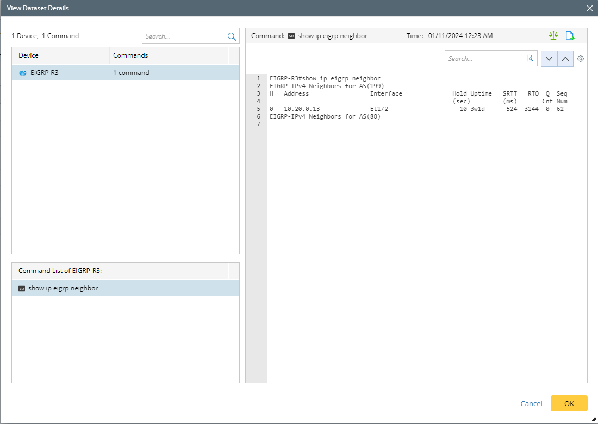Select the EIGRP-R3 device row
This screenshot has height=424, width=598.
pyautogui.click(x=125, y=73)
